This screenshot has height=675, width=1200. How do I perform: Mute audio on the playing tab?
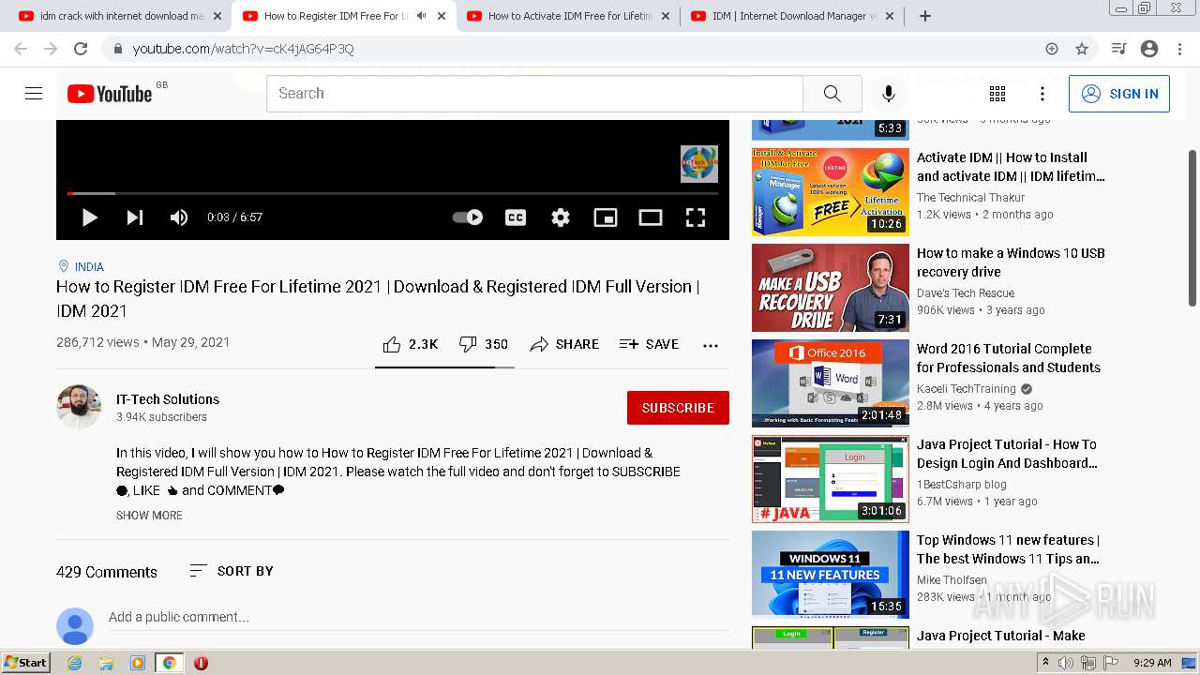[421, 16]
